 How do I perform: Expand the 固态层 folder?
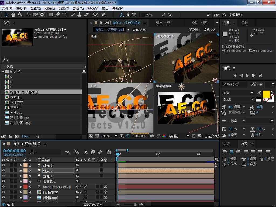click(3, 71)
